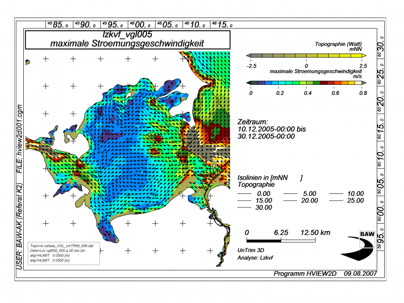Click the '10.00' isoline legend entry
Screen dimensions: 404x303
346,194
